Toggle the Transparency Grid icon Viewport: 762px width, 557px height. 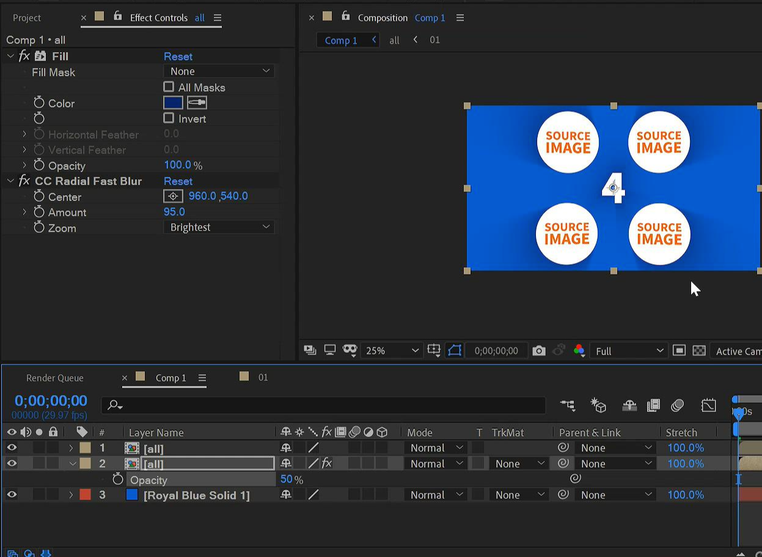coord(699,350)
